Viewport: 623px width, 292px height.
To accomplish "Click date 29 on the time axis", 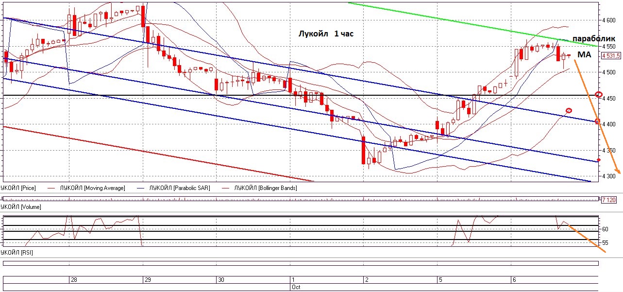I will 147,280.
